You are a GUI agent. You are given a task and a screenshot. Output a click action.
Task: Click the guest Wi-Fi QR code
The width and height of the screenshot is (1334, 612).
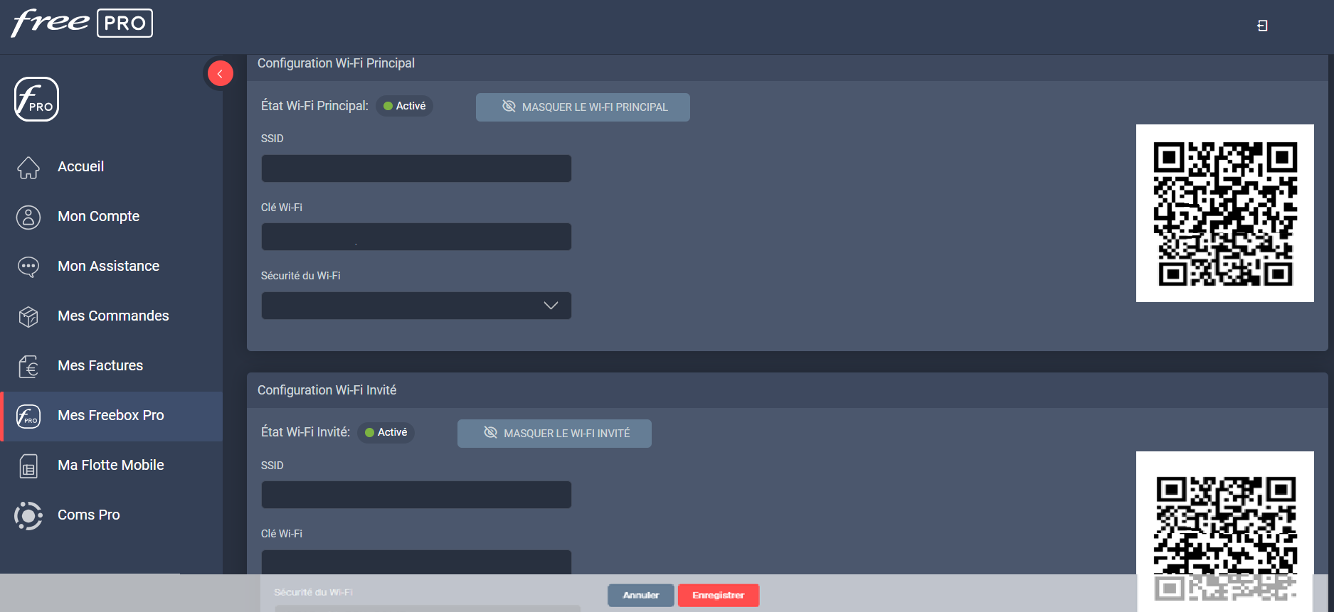point(1225,530)
